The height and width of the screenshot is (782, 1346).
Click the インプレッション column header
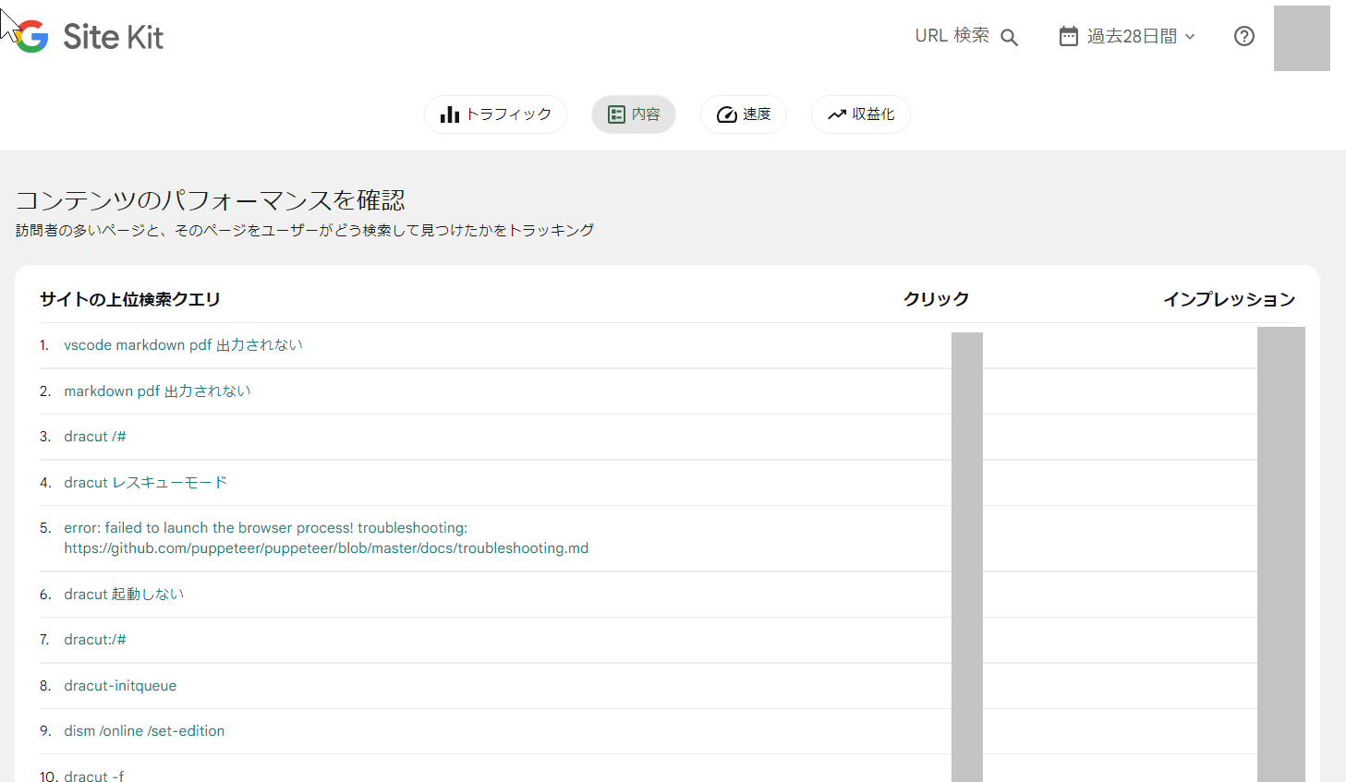pyautogui.click(x=1229, y=299)
